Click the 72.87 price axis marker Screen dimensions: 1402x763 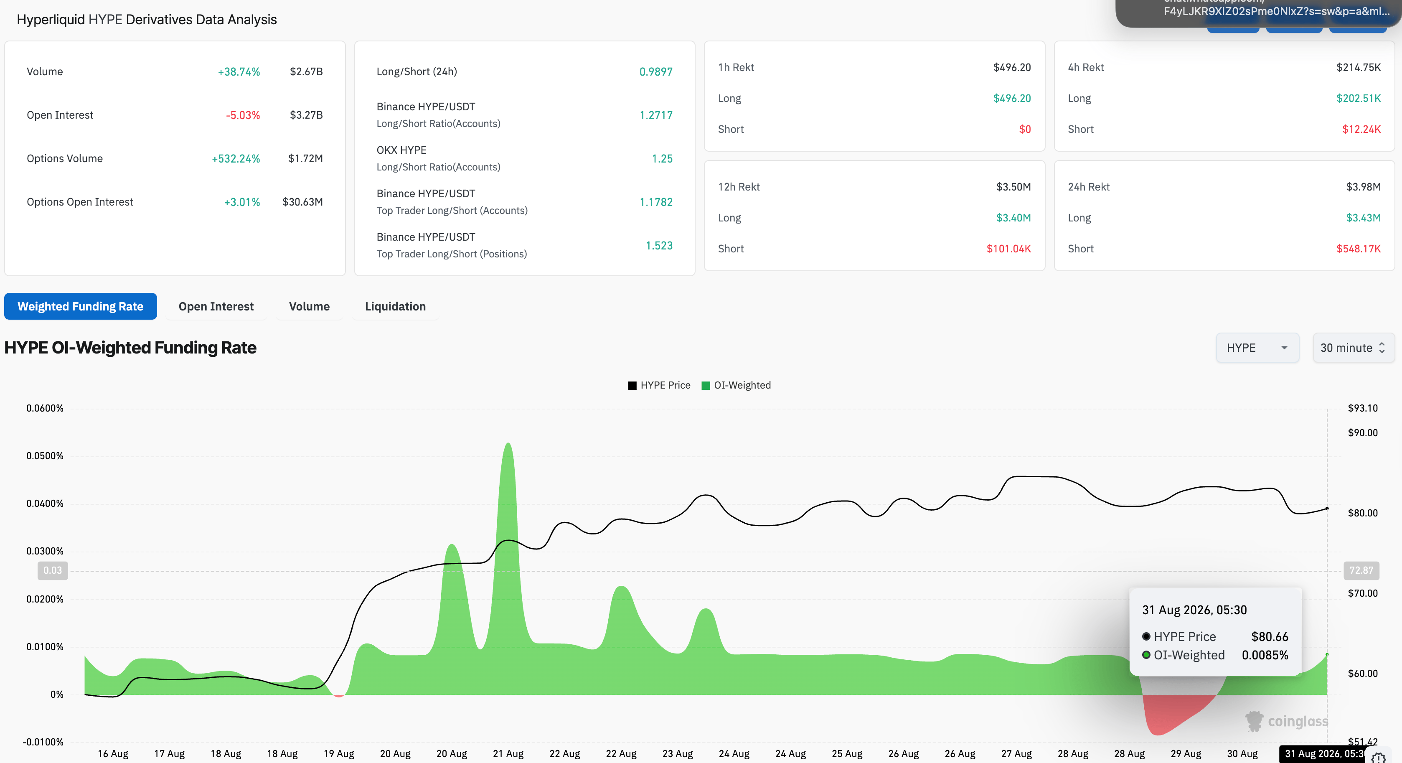click(1361, 570)
